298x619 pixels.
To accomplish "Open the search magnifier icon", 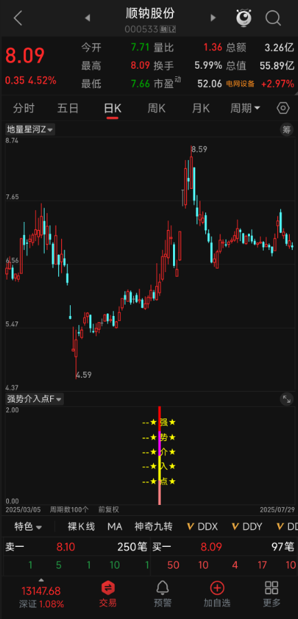I will point(273,18).
